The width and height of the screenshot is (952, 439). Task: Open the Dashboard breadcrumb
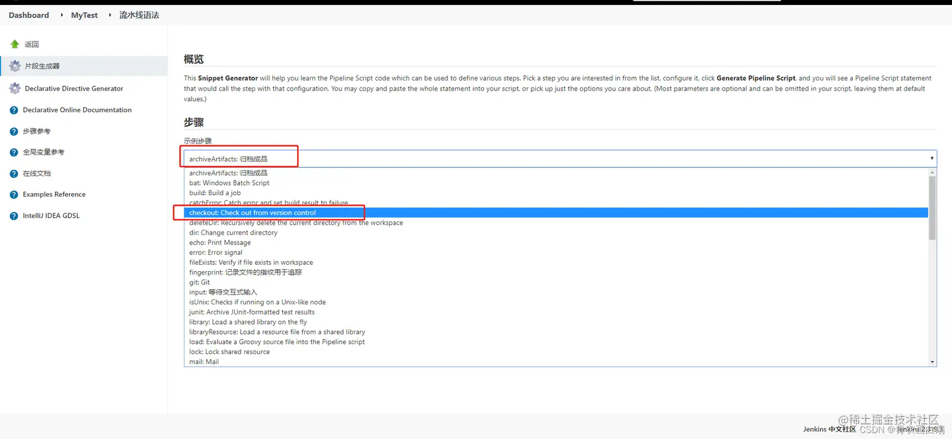click(29, 15)
